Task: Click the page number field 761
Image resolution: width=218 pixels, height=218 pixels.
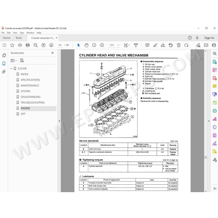Action: (x=60, y=45)
